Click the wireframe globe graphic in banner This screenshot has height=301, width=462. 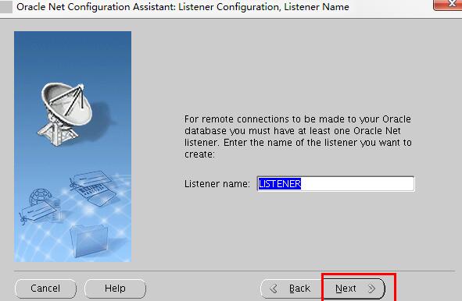[40, 197]
